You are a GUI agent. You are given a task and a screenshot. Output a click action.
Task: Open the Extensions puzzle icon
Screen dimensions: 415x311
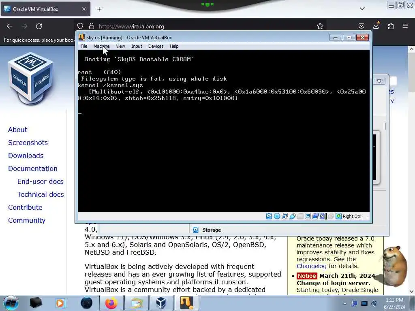[x=391, y=26]
